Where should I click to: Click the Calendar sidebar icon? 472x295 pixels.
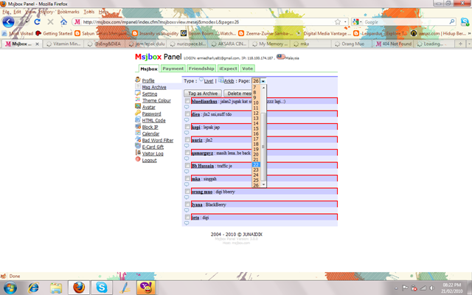pos(138,133)
